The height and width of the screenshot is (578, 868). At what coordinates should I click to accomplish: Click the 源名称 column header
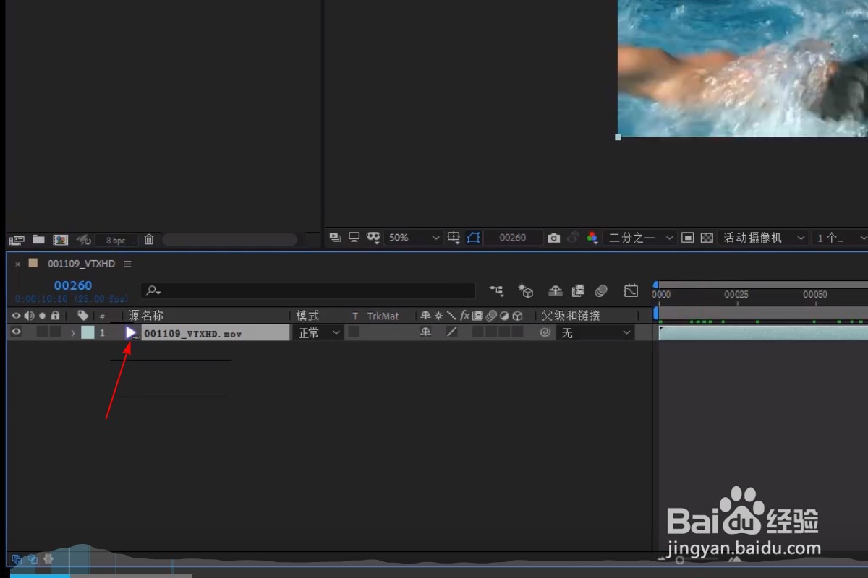(x=146, y=316)
